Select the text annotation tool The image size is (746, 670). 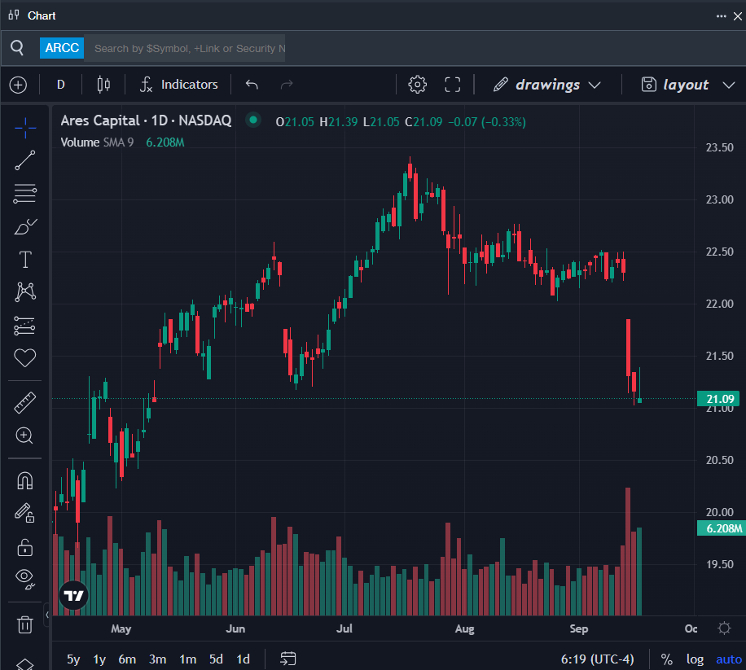coord(25,260)
